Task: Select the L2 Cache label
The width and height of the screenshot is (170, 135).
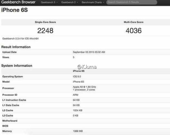Action: tap(8, 110)
